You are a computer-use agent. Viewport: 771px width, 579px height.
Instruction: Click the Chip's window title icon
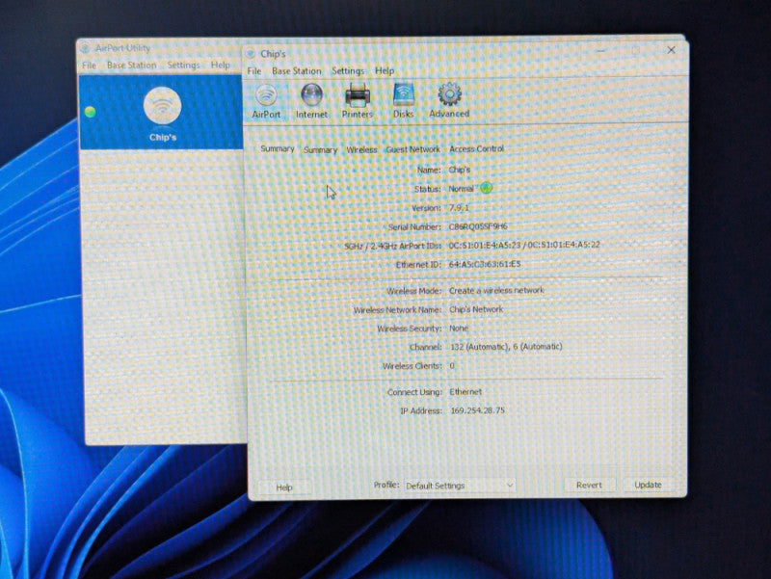coord(251,54)
